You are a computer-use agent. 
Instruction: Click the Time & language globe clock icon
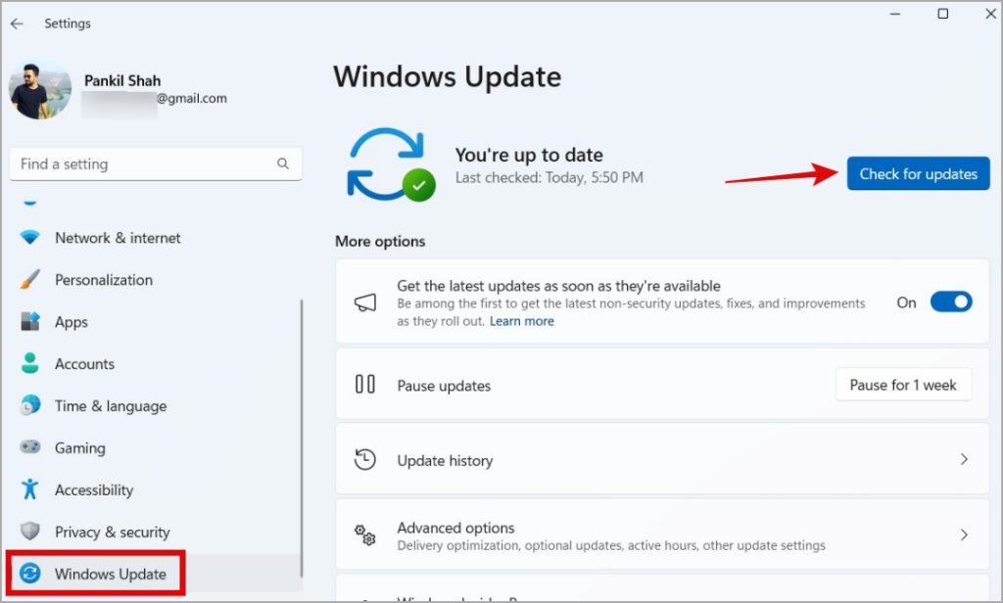click(29, 405)
